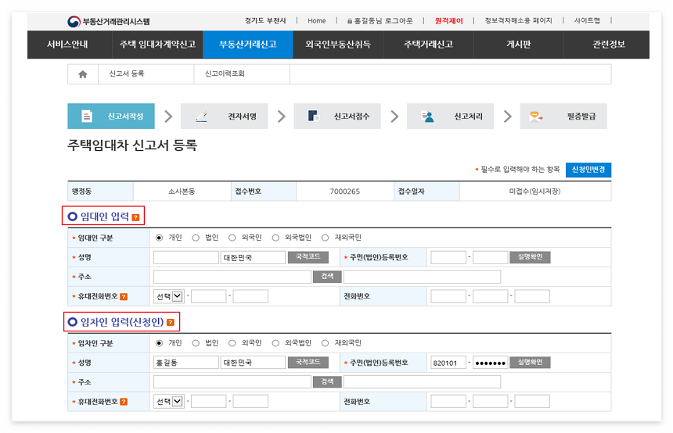Click 정보격차해소용 페이지 link
This screenshot has width=673, height=433.
(519, 20)
